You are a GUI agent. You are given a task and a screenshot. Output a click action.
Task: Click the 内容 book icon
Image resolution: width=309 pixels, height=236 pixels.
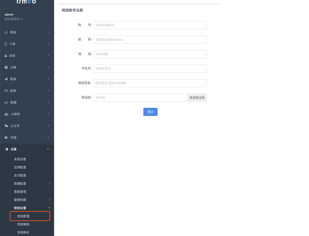point(6,137)
